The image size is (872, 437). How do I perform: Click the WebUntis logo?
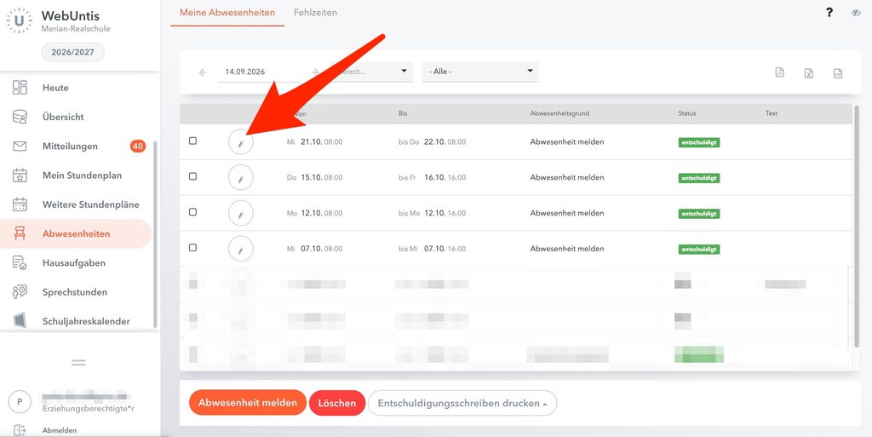(20, 20)
